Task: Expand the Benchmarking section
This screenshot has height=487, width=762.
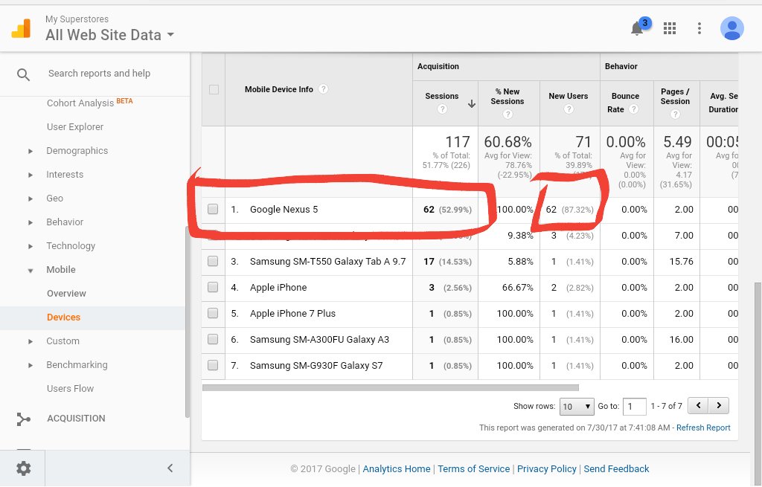Action: [x=31, y=365]
